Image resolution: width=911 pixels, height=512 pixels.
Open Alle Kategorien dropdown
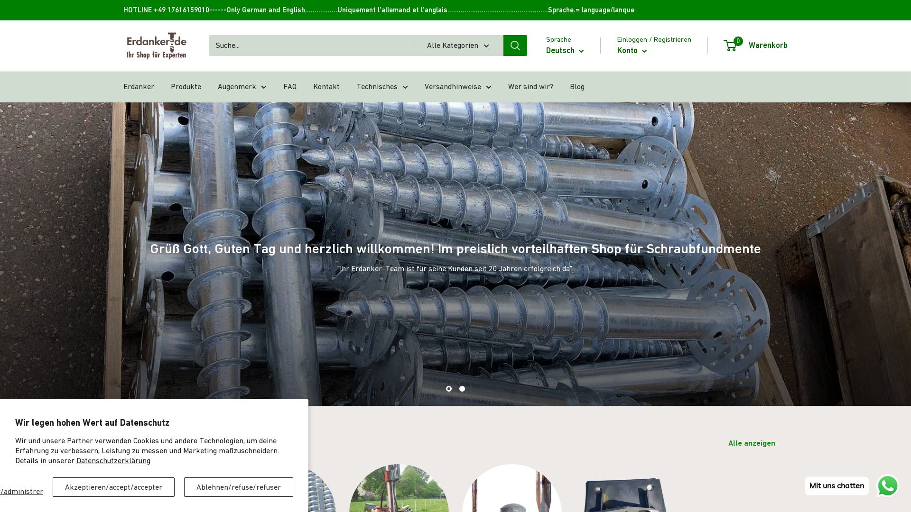[459, 46]
